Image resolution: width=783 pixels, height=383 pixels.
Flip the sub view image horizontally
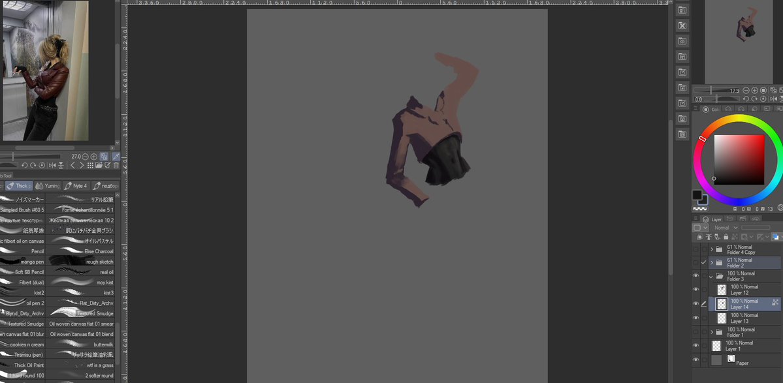pyautogui.click(x=52, y=166)
